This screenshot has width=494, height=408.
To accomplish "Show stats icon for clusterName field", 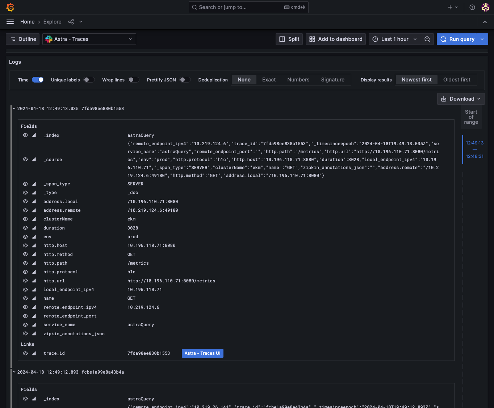I will pos(34,219).
